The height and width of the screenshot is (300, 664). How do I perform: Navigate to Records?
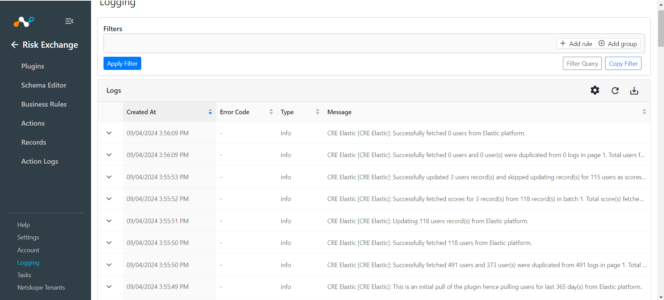tap(34, 142)
